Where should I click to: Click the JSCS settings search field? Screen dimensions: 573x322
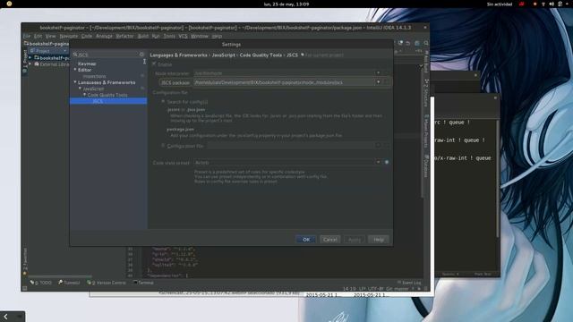[x=108, y=55]
